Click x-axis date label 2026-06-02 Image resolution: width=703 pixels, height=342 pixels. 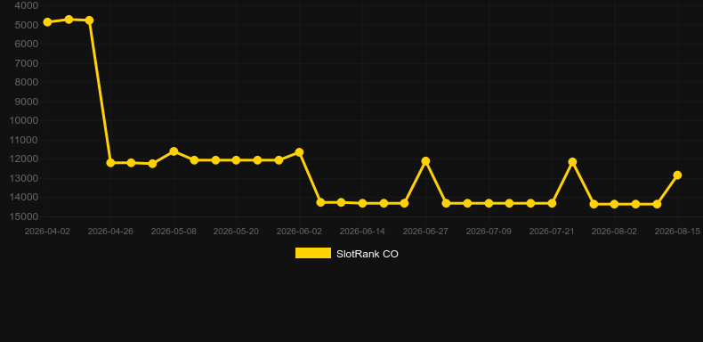click(299, 232)
